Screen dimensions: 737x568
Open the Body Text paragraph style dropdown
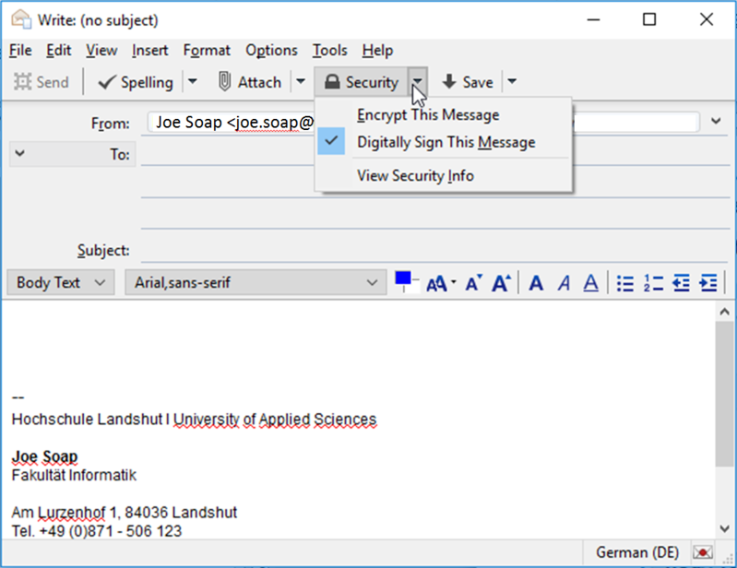[x=60, y=283]
